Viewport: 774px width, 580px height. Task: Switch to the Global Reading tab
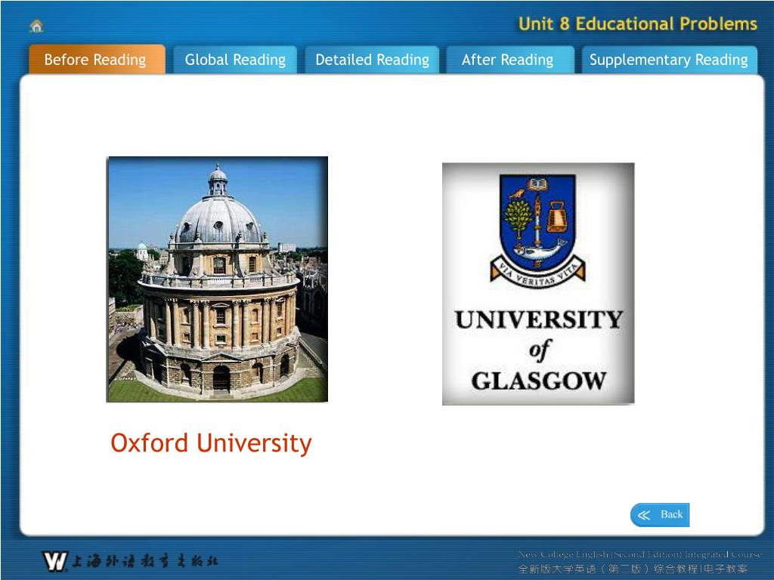point(235,60)
